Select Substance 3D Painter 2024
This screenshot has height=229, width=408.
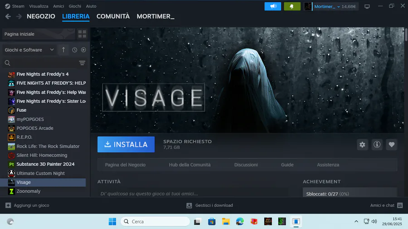(44, 164)
